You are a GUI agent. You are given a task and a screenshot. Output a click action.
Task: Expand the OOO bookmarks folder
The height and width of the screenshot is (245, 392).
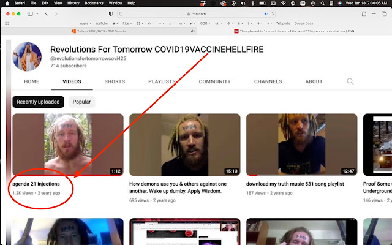coord(205,23)
